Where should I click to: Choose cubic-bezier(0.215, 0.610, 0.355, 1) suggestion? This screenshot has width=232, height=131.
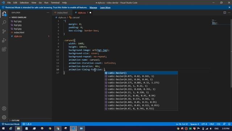tap(141, 89)
